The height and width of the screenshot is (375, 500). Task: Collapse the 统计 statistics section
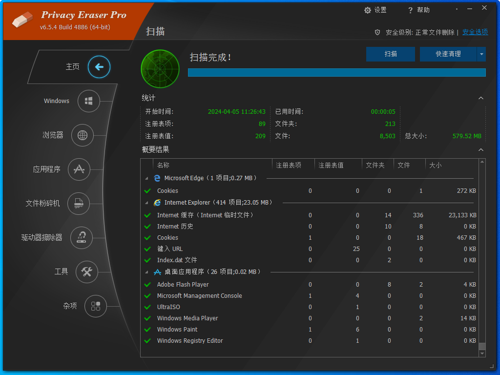[x=481, y=98]
